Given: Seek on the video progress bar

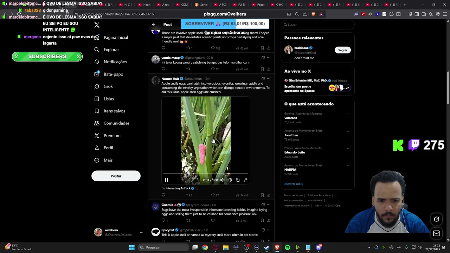Looking at the screenshot, I should point(206,174).
